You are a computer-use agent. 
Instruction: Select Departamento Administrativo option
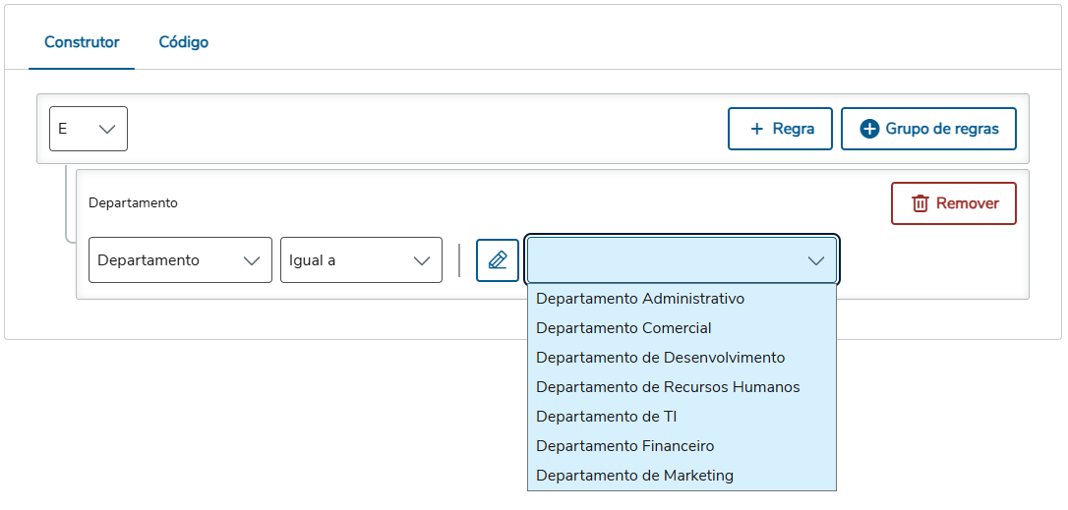(640, 299)
